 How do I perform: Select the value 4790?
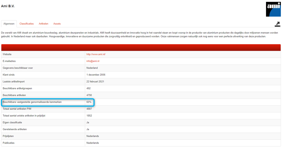click(89, 95)
